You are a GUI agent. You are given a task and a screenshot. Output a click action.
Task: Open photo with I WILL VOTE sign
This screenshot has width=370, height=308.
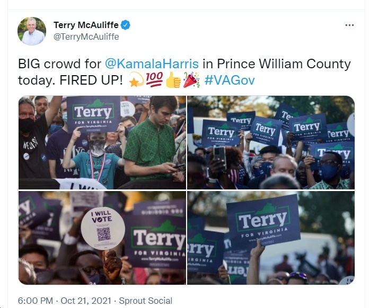pos(102,238)
